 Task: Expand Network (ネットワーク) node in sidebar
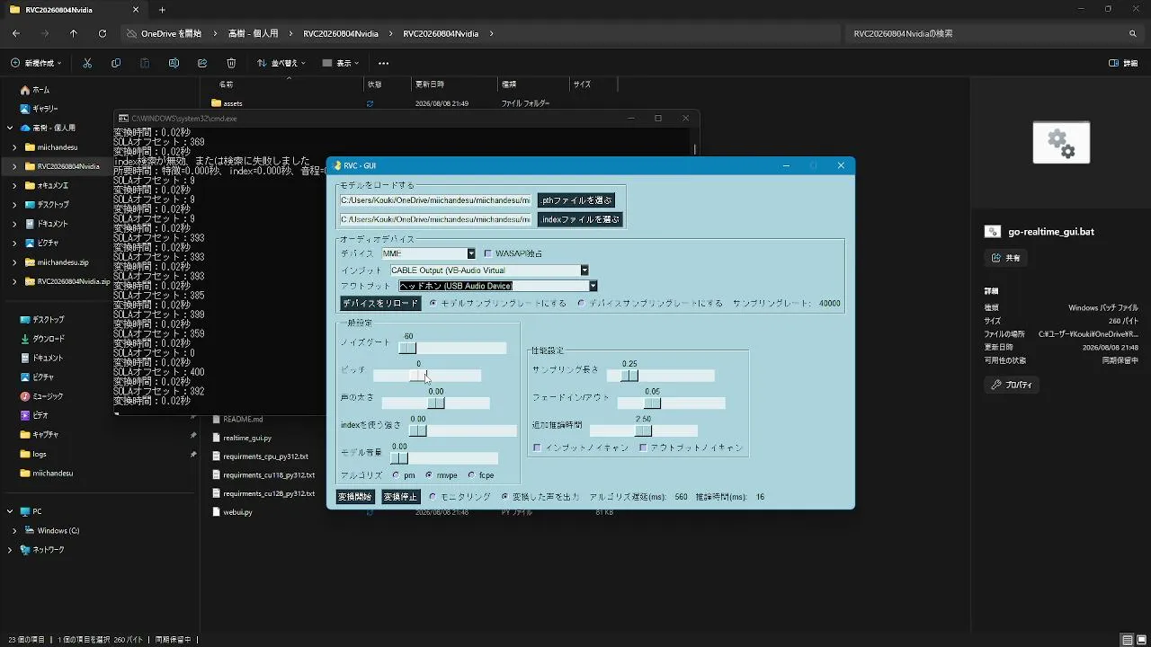[x=11, y=549]
